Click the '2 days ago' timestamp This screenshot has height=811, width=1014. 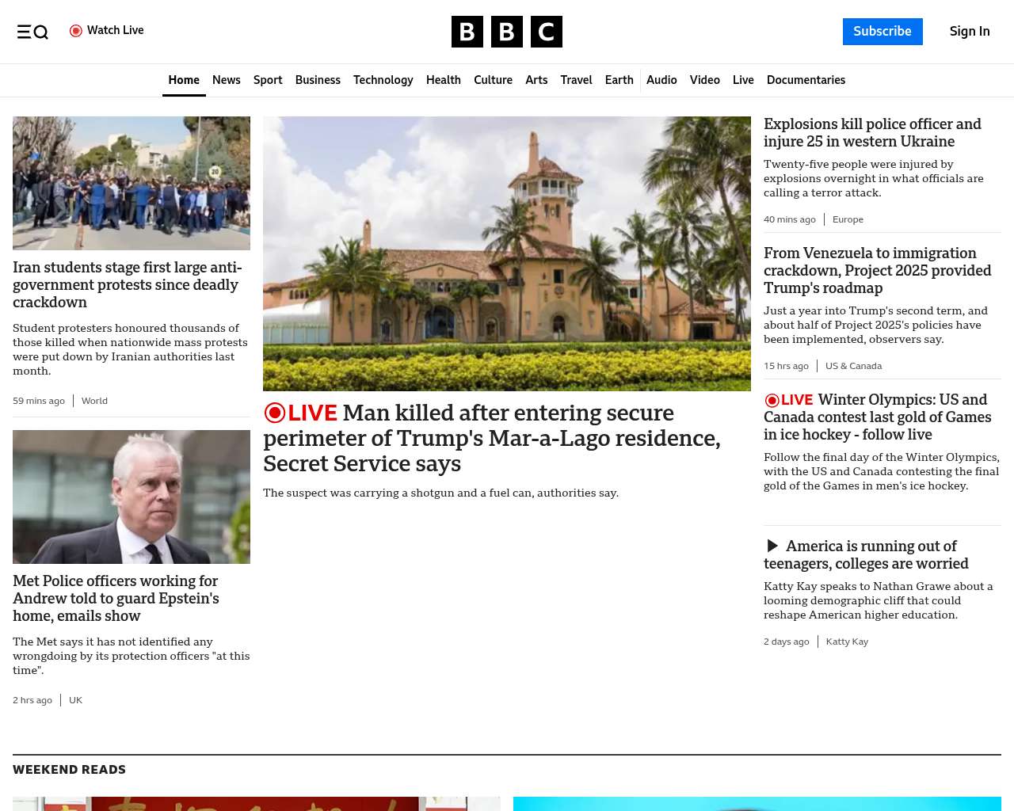(787, 642)
